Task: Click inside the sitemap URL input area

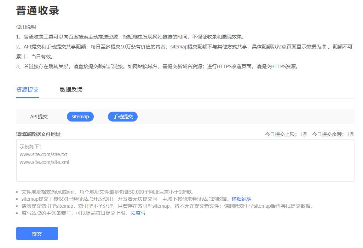Action: (x=185, y=159)
